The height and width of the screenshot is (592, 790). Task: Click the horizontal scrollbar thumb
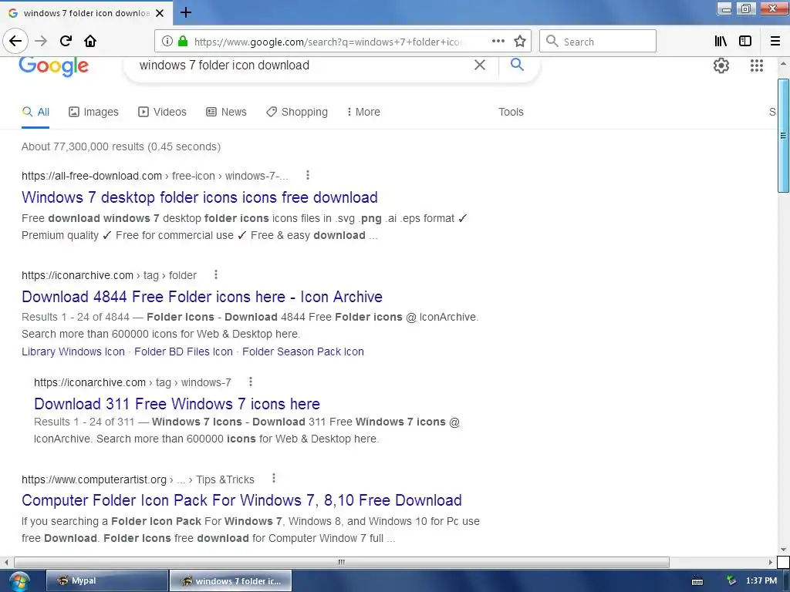(x=342, y=562)
